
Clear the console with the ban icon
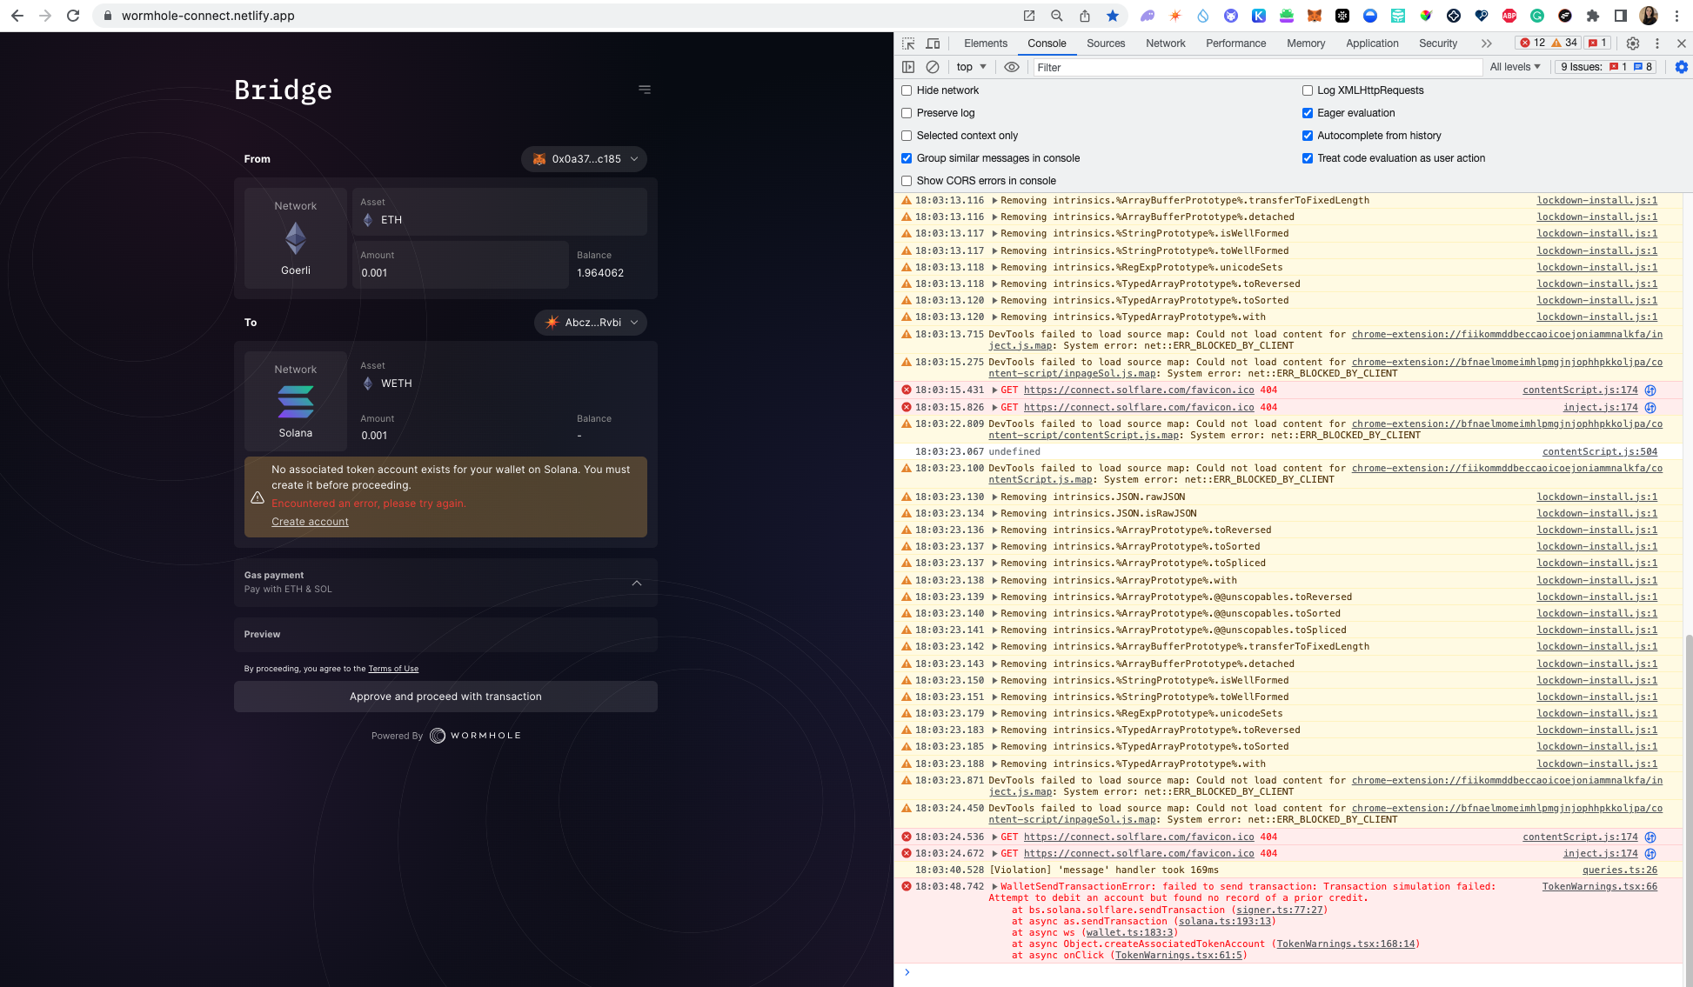[932, 67]
